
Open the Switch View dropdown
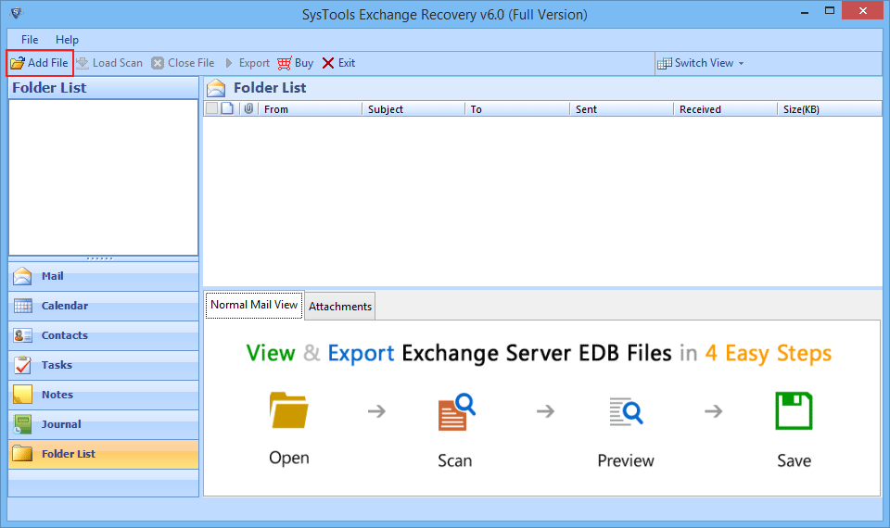(x=701, y=63)
